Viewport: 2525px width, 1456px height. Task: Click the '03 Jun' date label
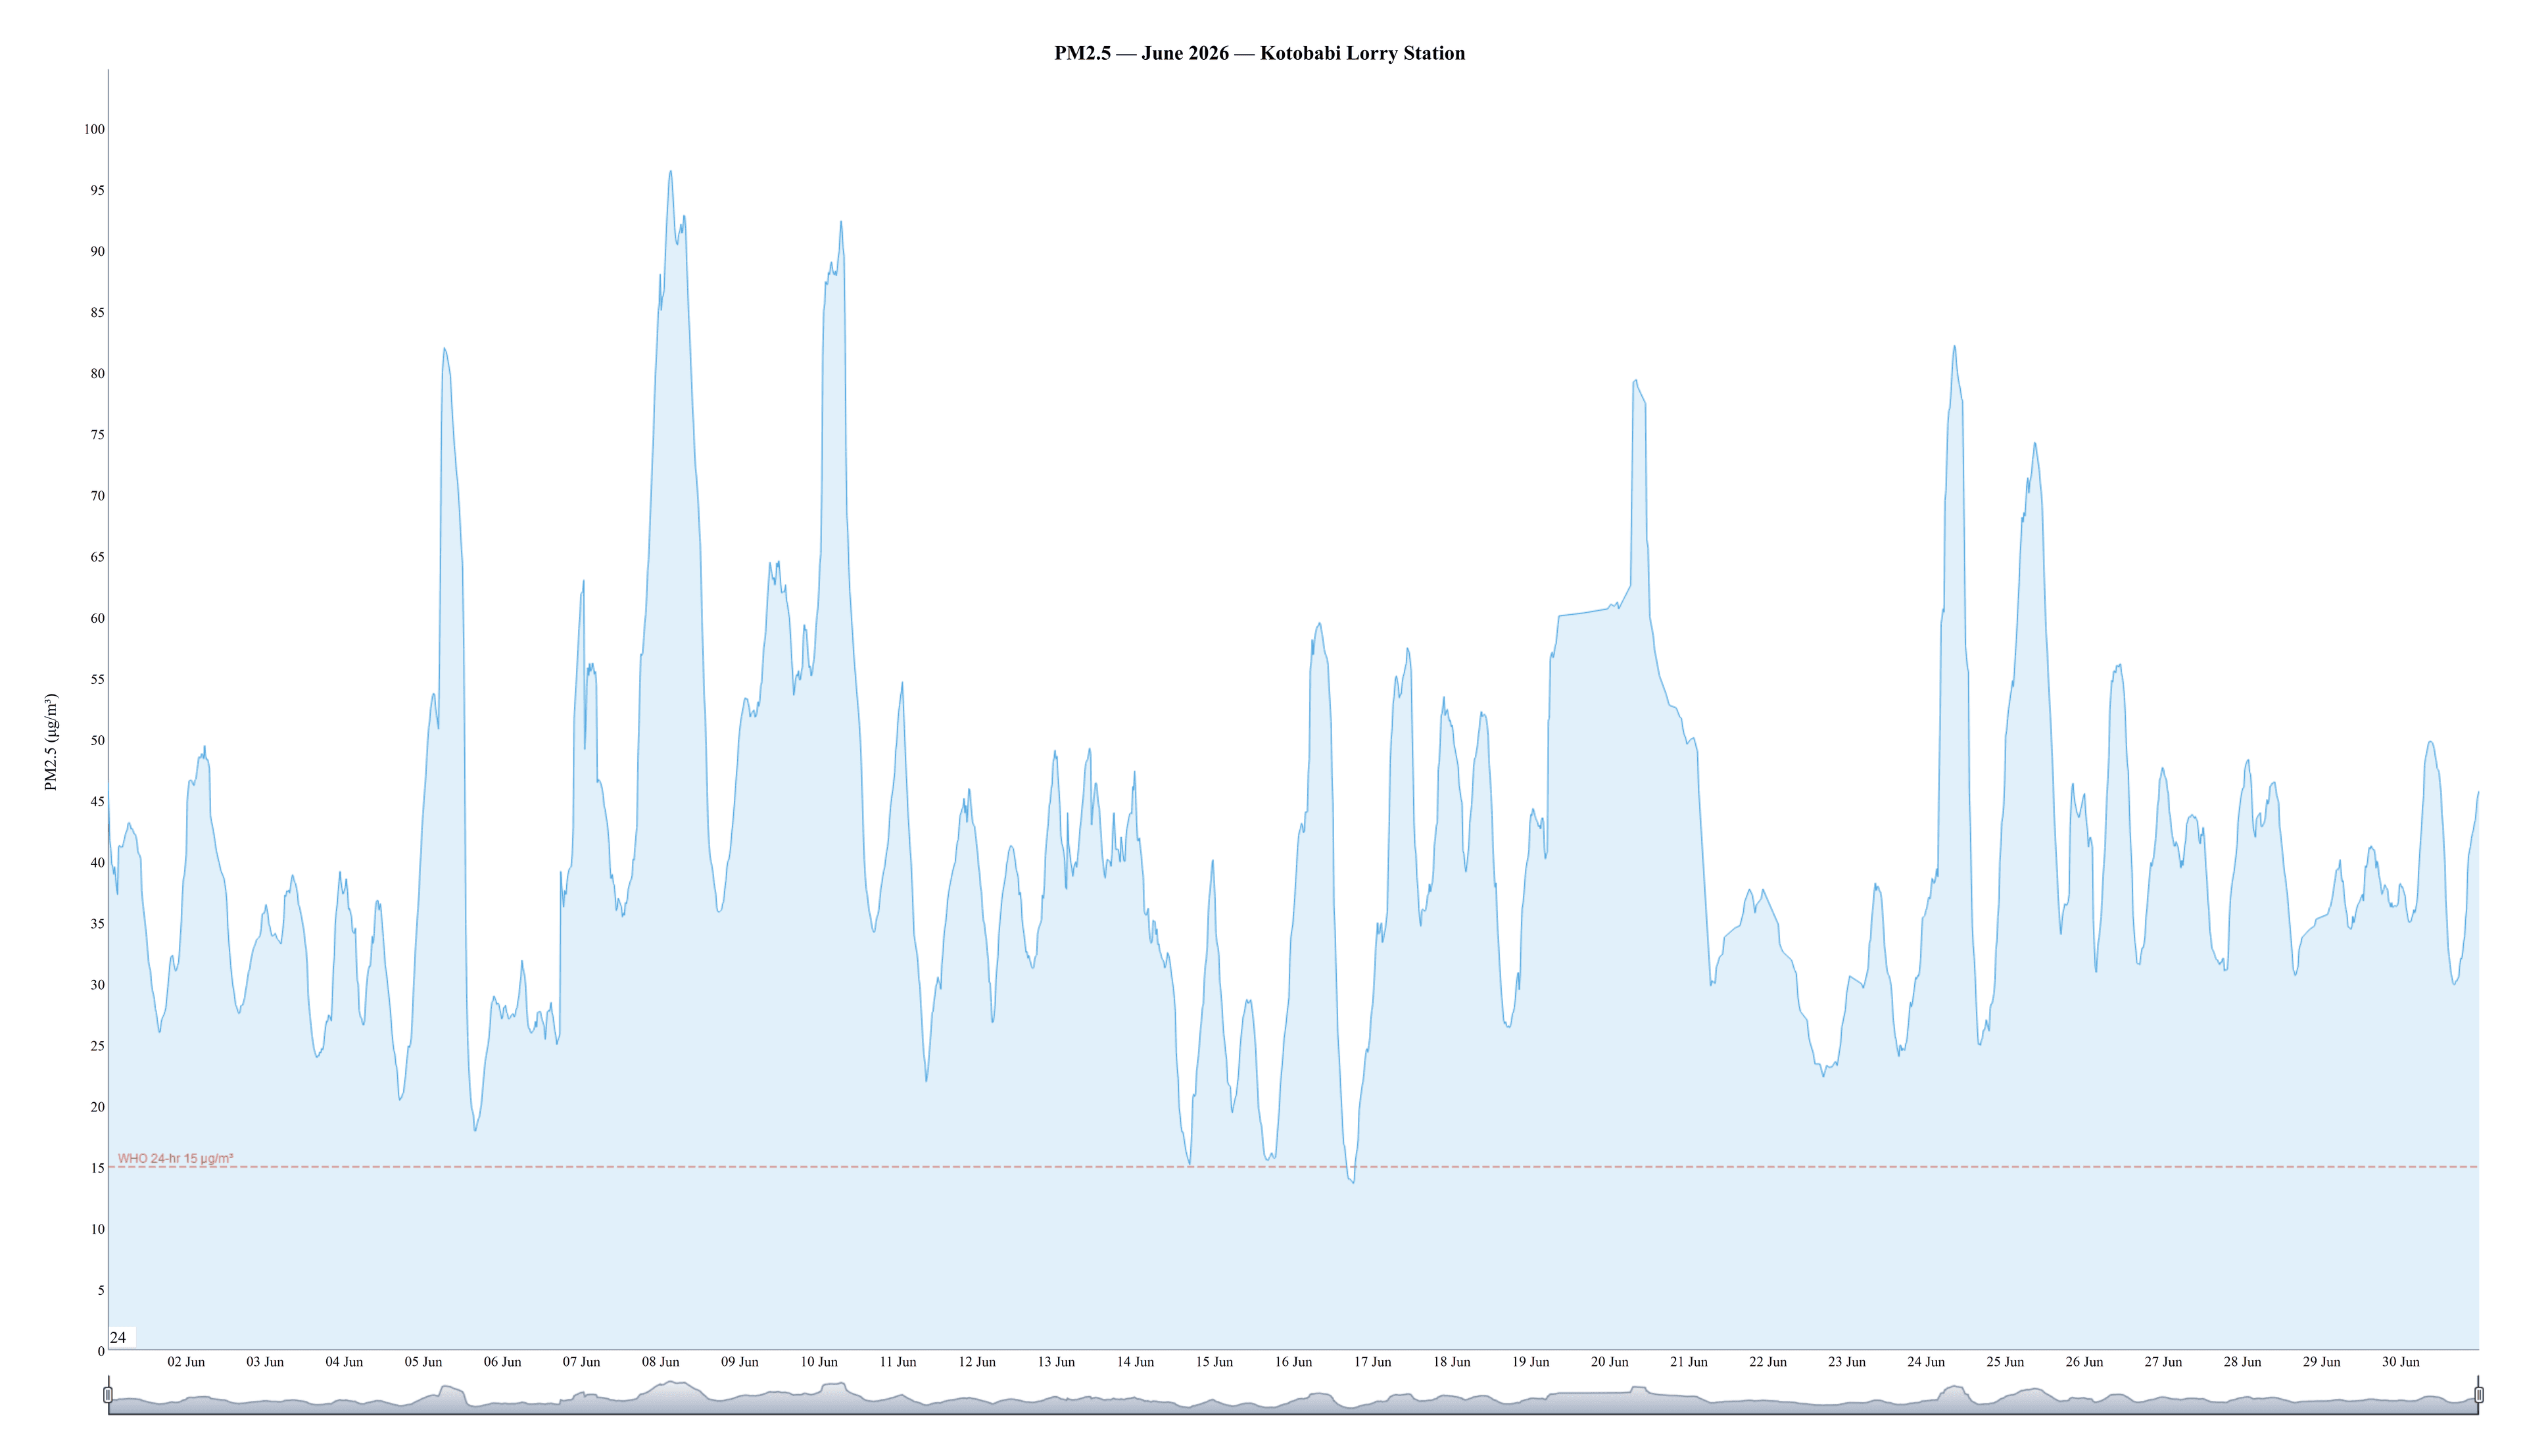coord(265,1362)
